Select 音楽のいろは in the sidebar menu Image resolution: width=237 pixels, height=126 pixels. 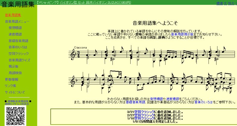click(18, 47)
